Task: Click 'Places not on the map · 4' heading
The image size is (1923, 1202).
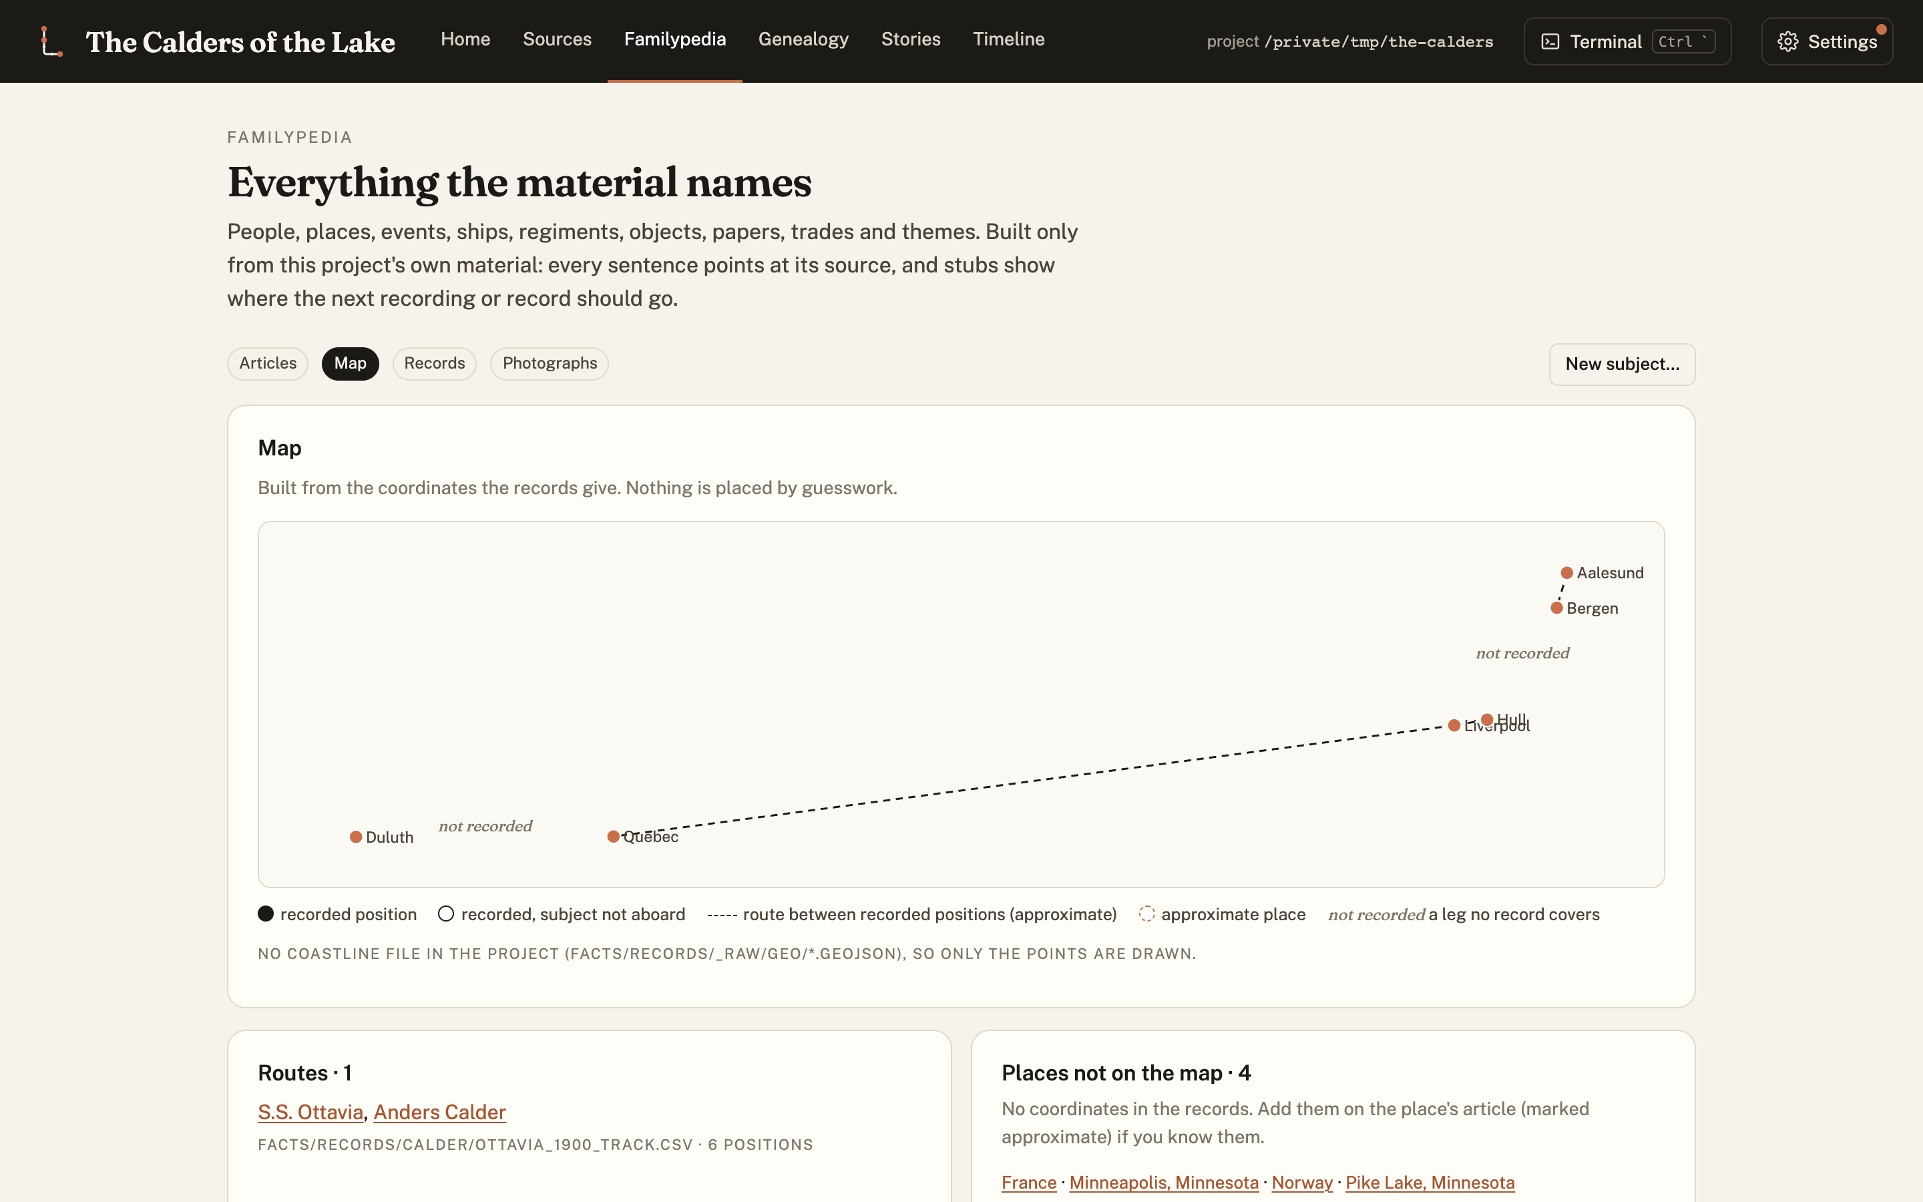Action: [x=1126, y=1073]
